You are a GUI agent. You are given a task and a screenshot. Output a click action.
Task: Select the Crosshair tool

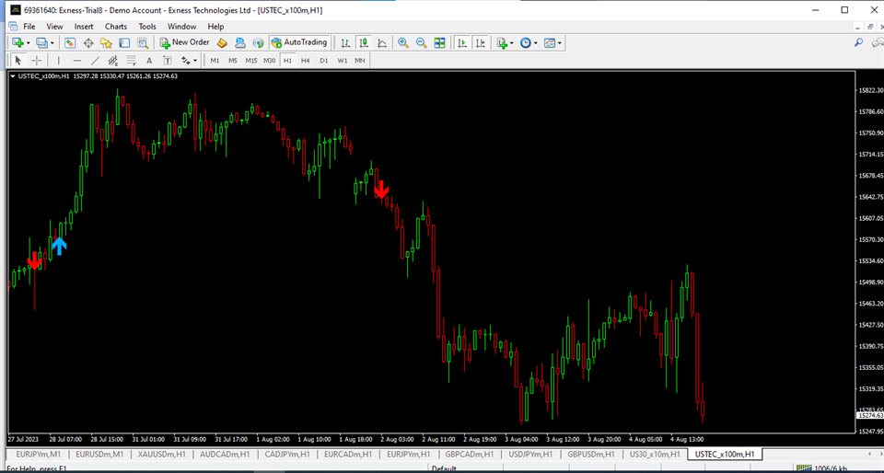tap(36, 60)
